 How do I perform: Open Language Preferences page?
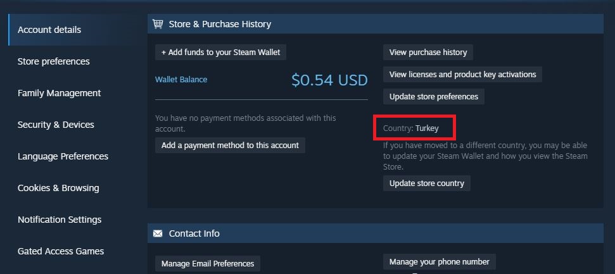(x=63, y=156)
